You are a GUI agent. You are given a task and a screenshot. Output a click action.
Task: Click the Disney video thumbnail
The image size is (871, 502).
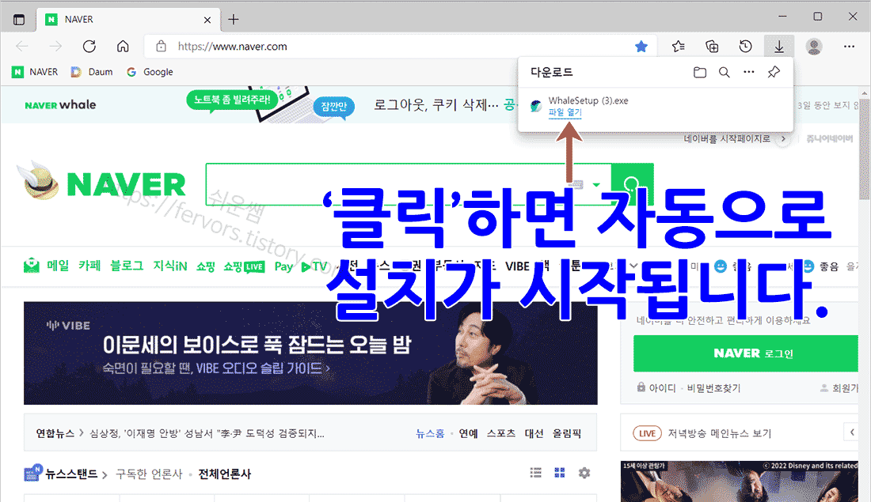click(740, 481)
